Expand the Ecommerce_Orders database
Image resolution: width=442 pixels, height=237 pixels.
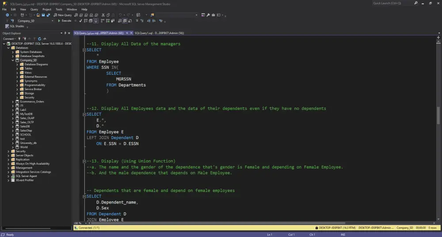coord(13,102)
